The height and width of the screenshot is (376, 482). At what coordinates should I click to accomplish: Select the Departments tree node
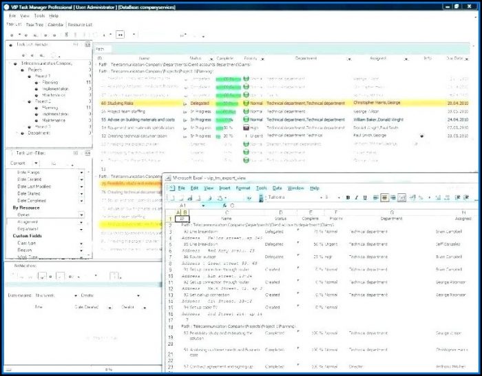click(39, 133)
